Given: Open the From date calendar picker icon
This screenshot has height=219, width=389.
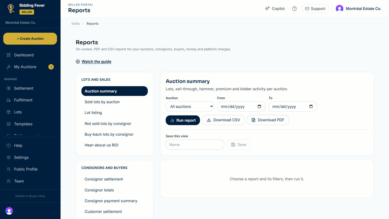Looking at the screenshot, I should (x=259, y=106).
